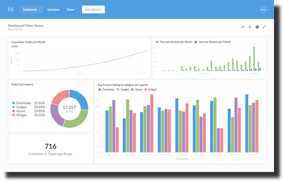
Task: Enter fullscreen with the expand arrows icon
Action: point(265,27)
